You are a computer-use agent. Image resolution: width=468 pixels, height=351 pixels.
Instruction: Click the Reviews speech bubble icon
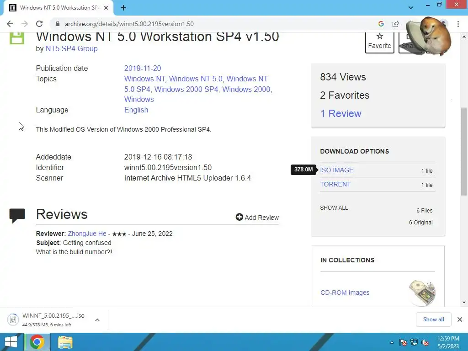17,216
